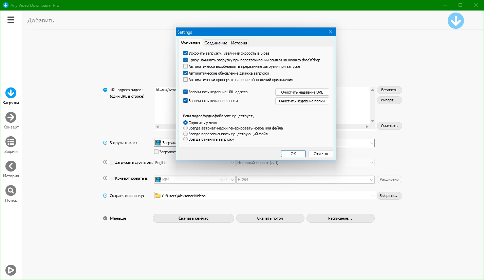Click the Загружать как round arrow icon

click(105, 143)
